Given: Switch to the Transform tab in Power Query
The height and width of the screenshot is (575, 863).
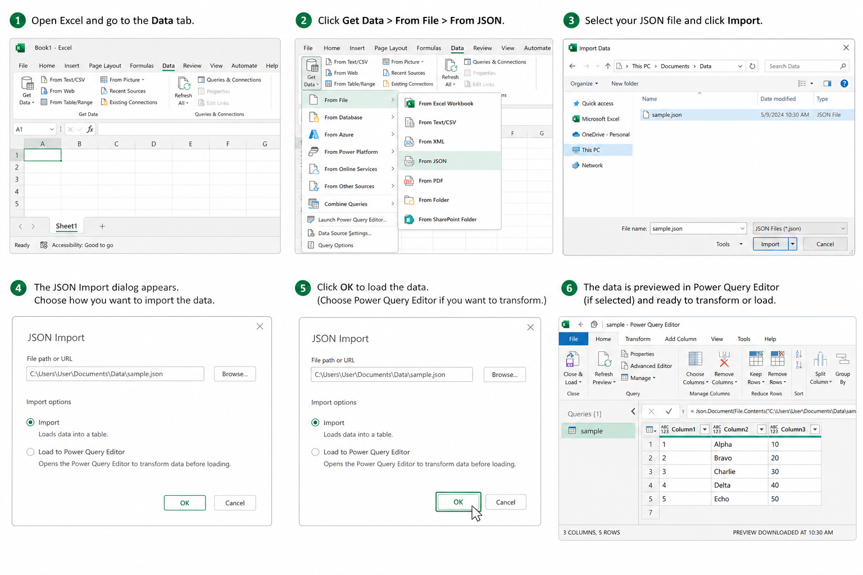Looking at the screenshot, I should pyautogui.click(x=638, y=339).
